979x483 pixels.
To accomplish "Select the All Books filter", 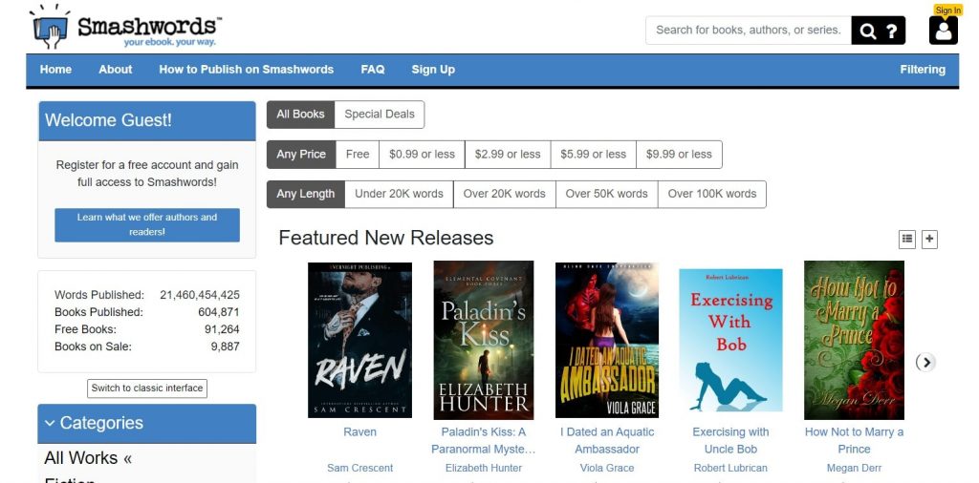I will 300,115.
